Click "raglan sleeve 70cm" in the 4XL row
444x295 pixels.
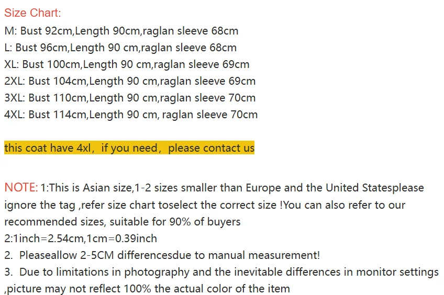coord(210,115)
